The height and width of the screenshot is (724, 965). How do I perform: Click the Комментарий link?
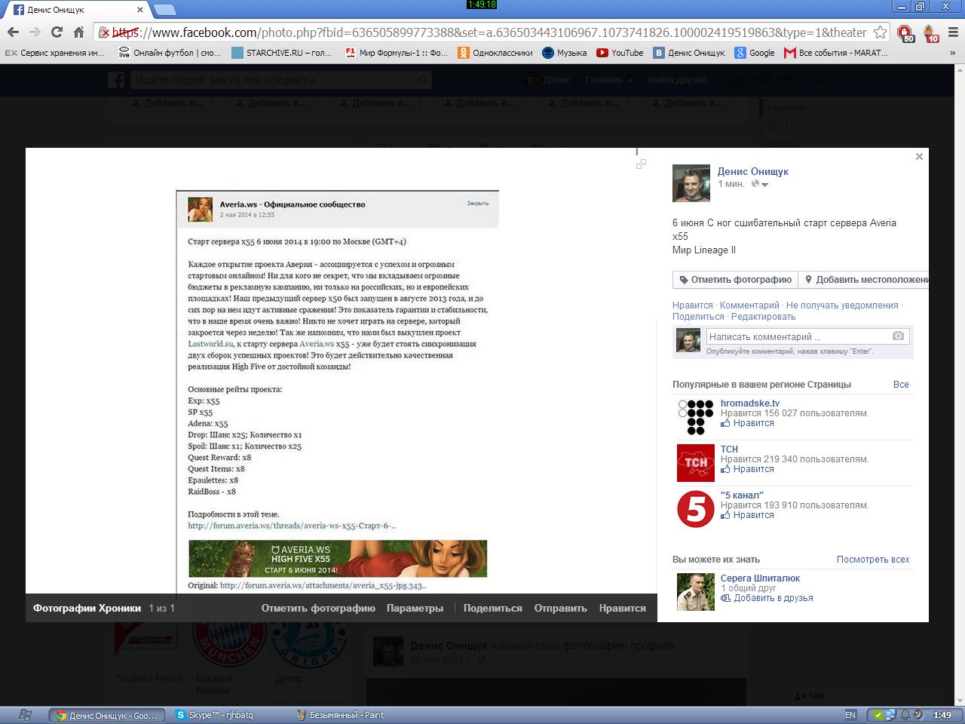tap(749, 305)
